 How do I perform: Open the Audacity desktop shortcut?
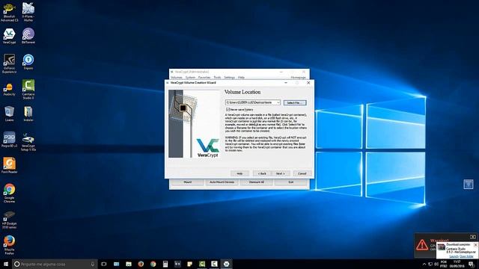9,90
